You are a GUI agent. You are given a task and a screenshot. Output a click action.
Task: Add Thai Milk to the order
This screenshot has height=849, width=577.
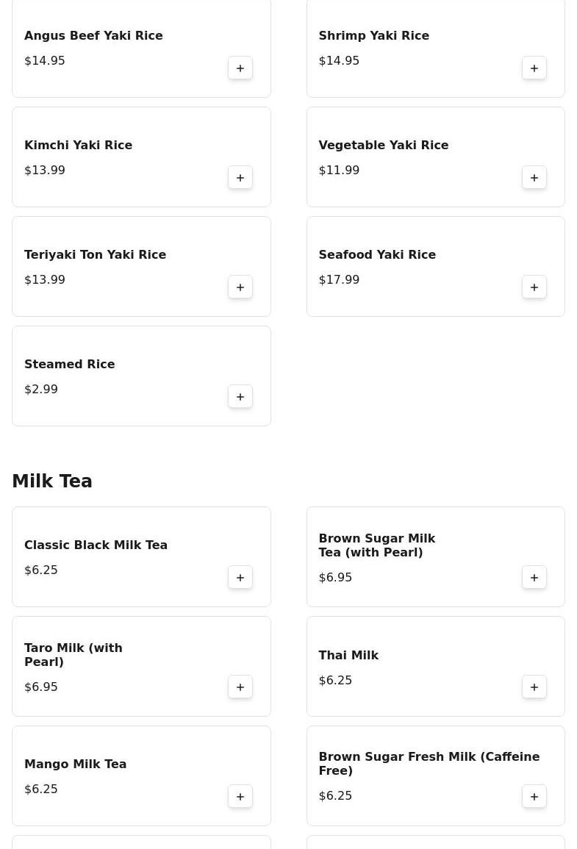tap(534, 687)
